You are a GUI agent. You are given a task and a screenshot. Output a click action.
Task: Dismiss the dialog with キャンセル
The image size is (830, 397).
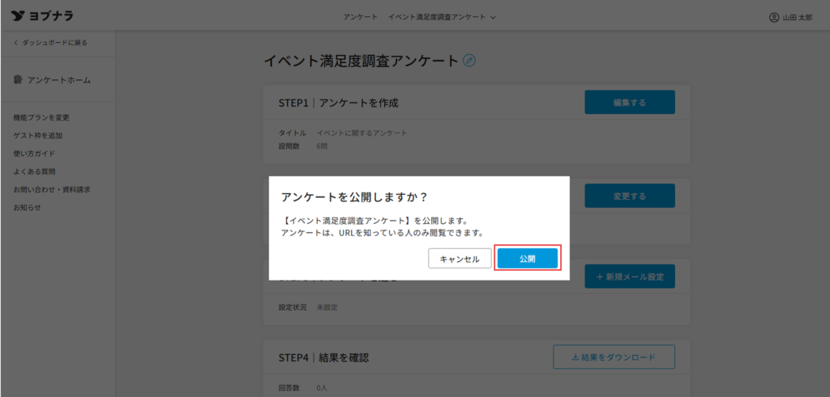(460, 258)
